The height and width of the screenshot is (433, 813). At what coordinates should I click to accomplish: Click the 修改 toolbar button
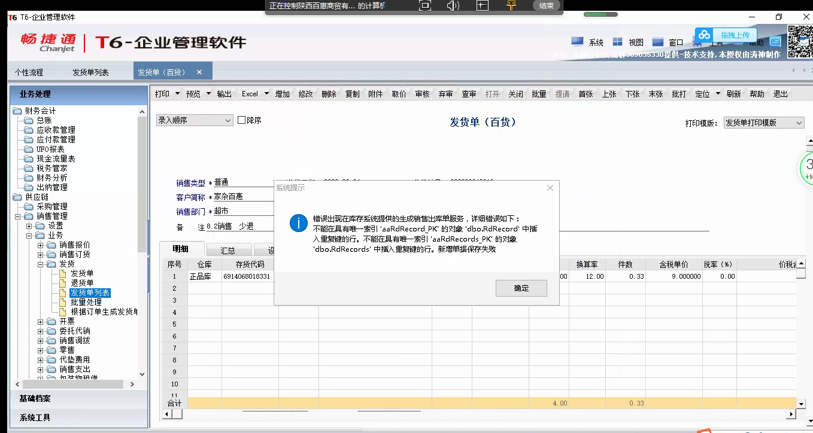point(305,94)
